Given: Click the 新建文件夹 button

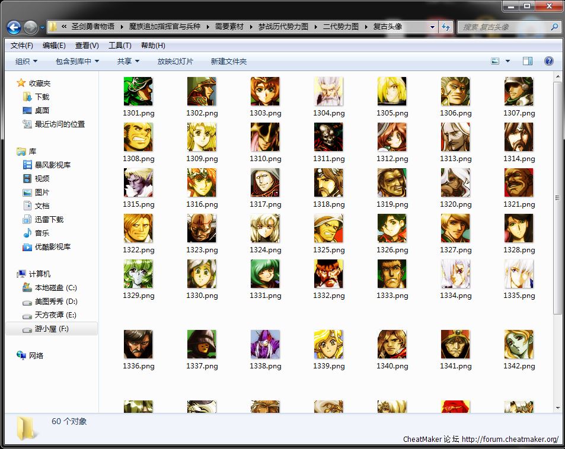Looking at the screenshot, I should [228, 62].
